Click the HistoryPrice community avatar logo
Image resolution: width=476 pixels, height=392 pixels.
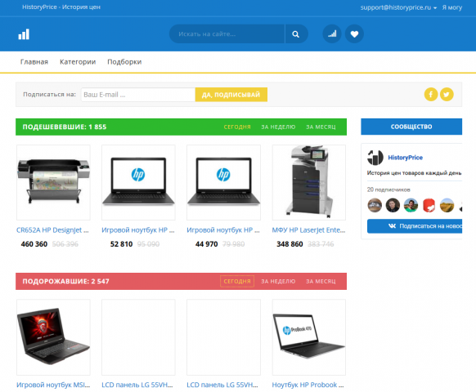tap(375, 158)
